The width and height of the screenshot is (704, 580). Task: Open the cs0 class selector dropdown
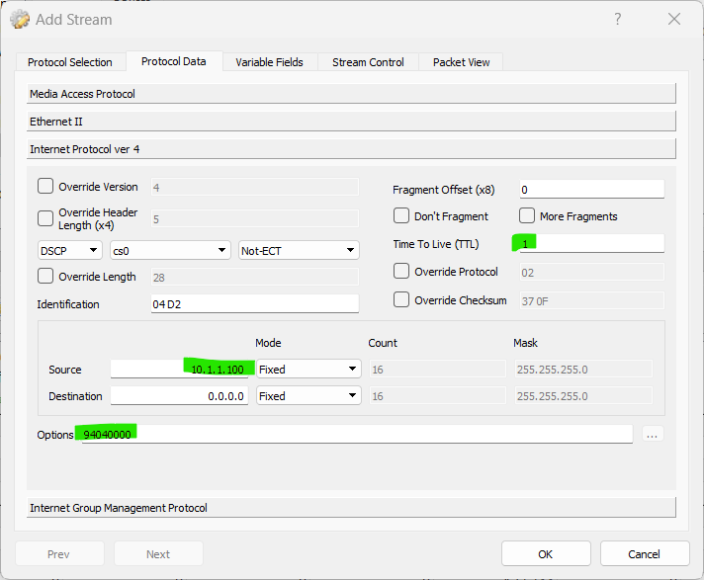pos(170,250)
